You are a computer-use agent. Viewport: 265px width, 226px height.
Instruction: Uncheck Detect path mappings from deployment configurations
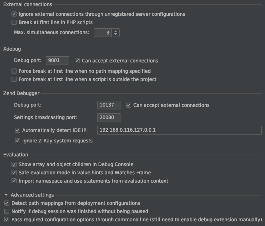pos(7,203)
